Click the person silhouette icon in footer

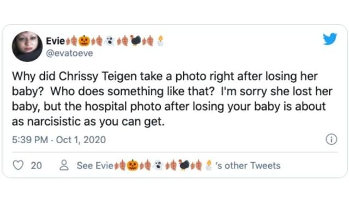click(64, 165)
